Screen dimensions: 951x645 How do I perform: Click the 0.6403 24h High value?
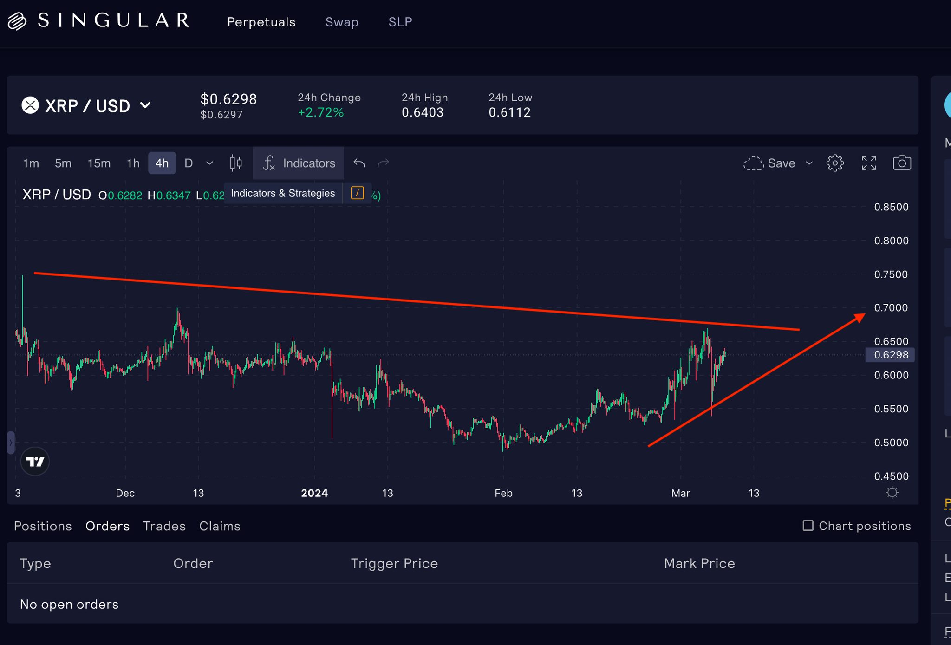tap(423, 112)
